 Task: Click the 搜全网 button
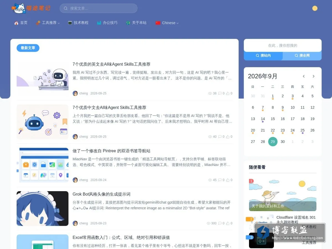302,56
